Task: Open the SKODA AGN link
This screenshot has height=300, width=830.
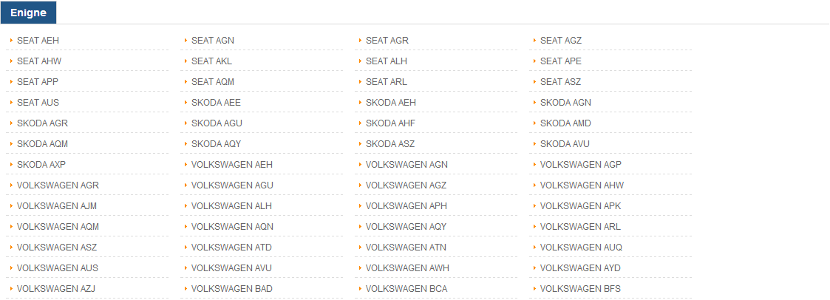Action: 566,103
